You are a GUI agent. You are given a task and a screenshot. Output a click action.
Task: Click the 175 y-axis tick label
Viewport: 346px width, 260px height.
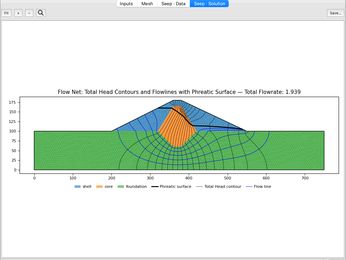point(12,102)
